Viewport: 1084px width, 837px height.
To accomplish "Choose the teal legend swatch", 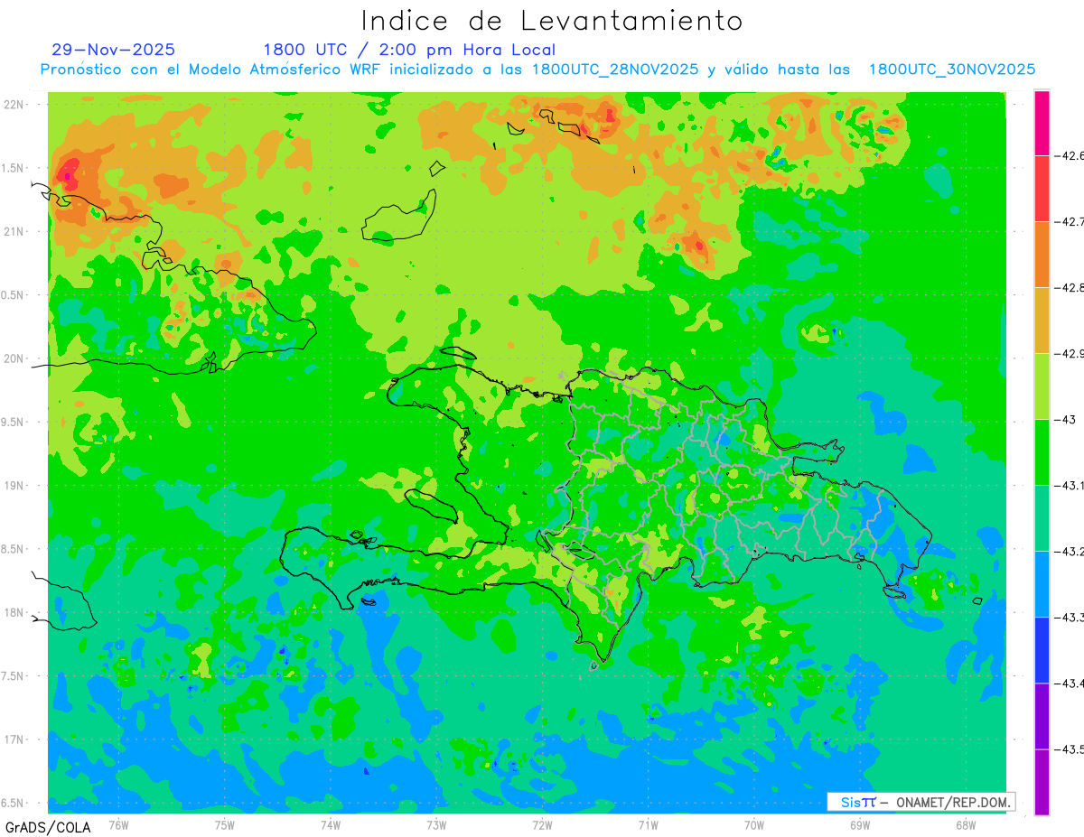I will pos(1042,517).
